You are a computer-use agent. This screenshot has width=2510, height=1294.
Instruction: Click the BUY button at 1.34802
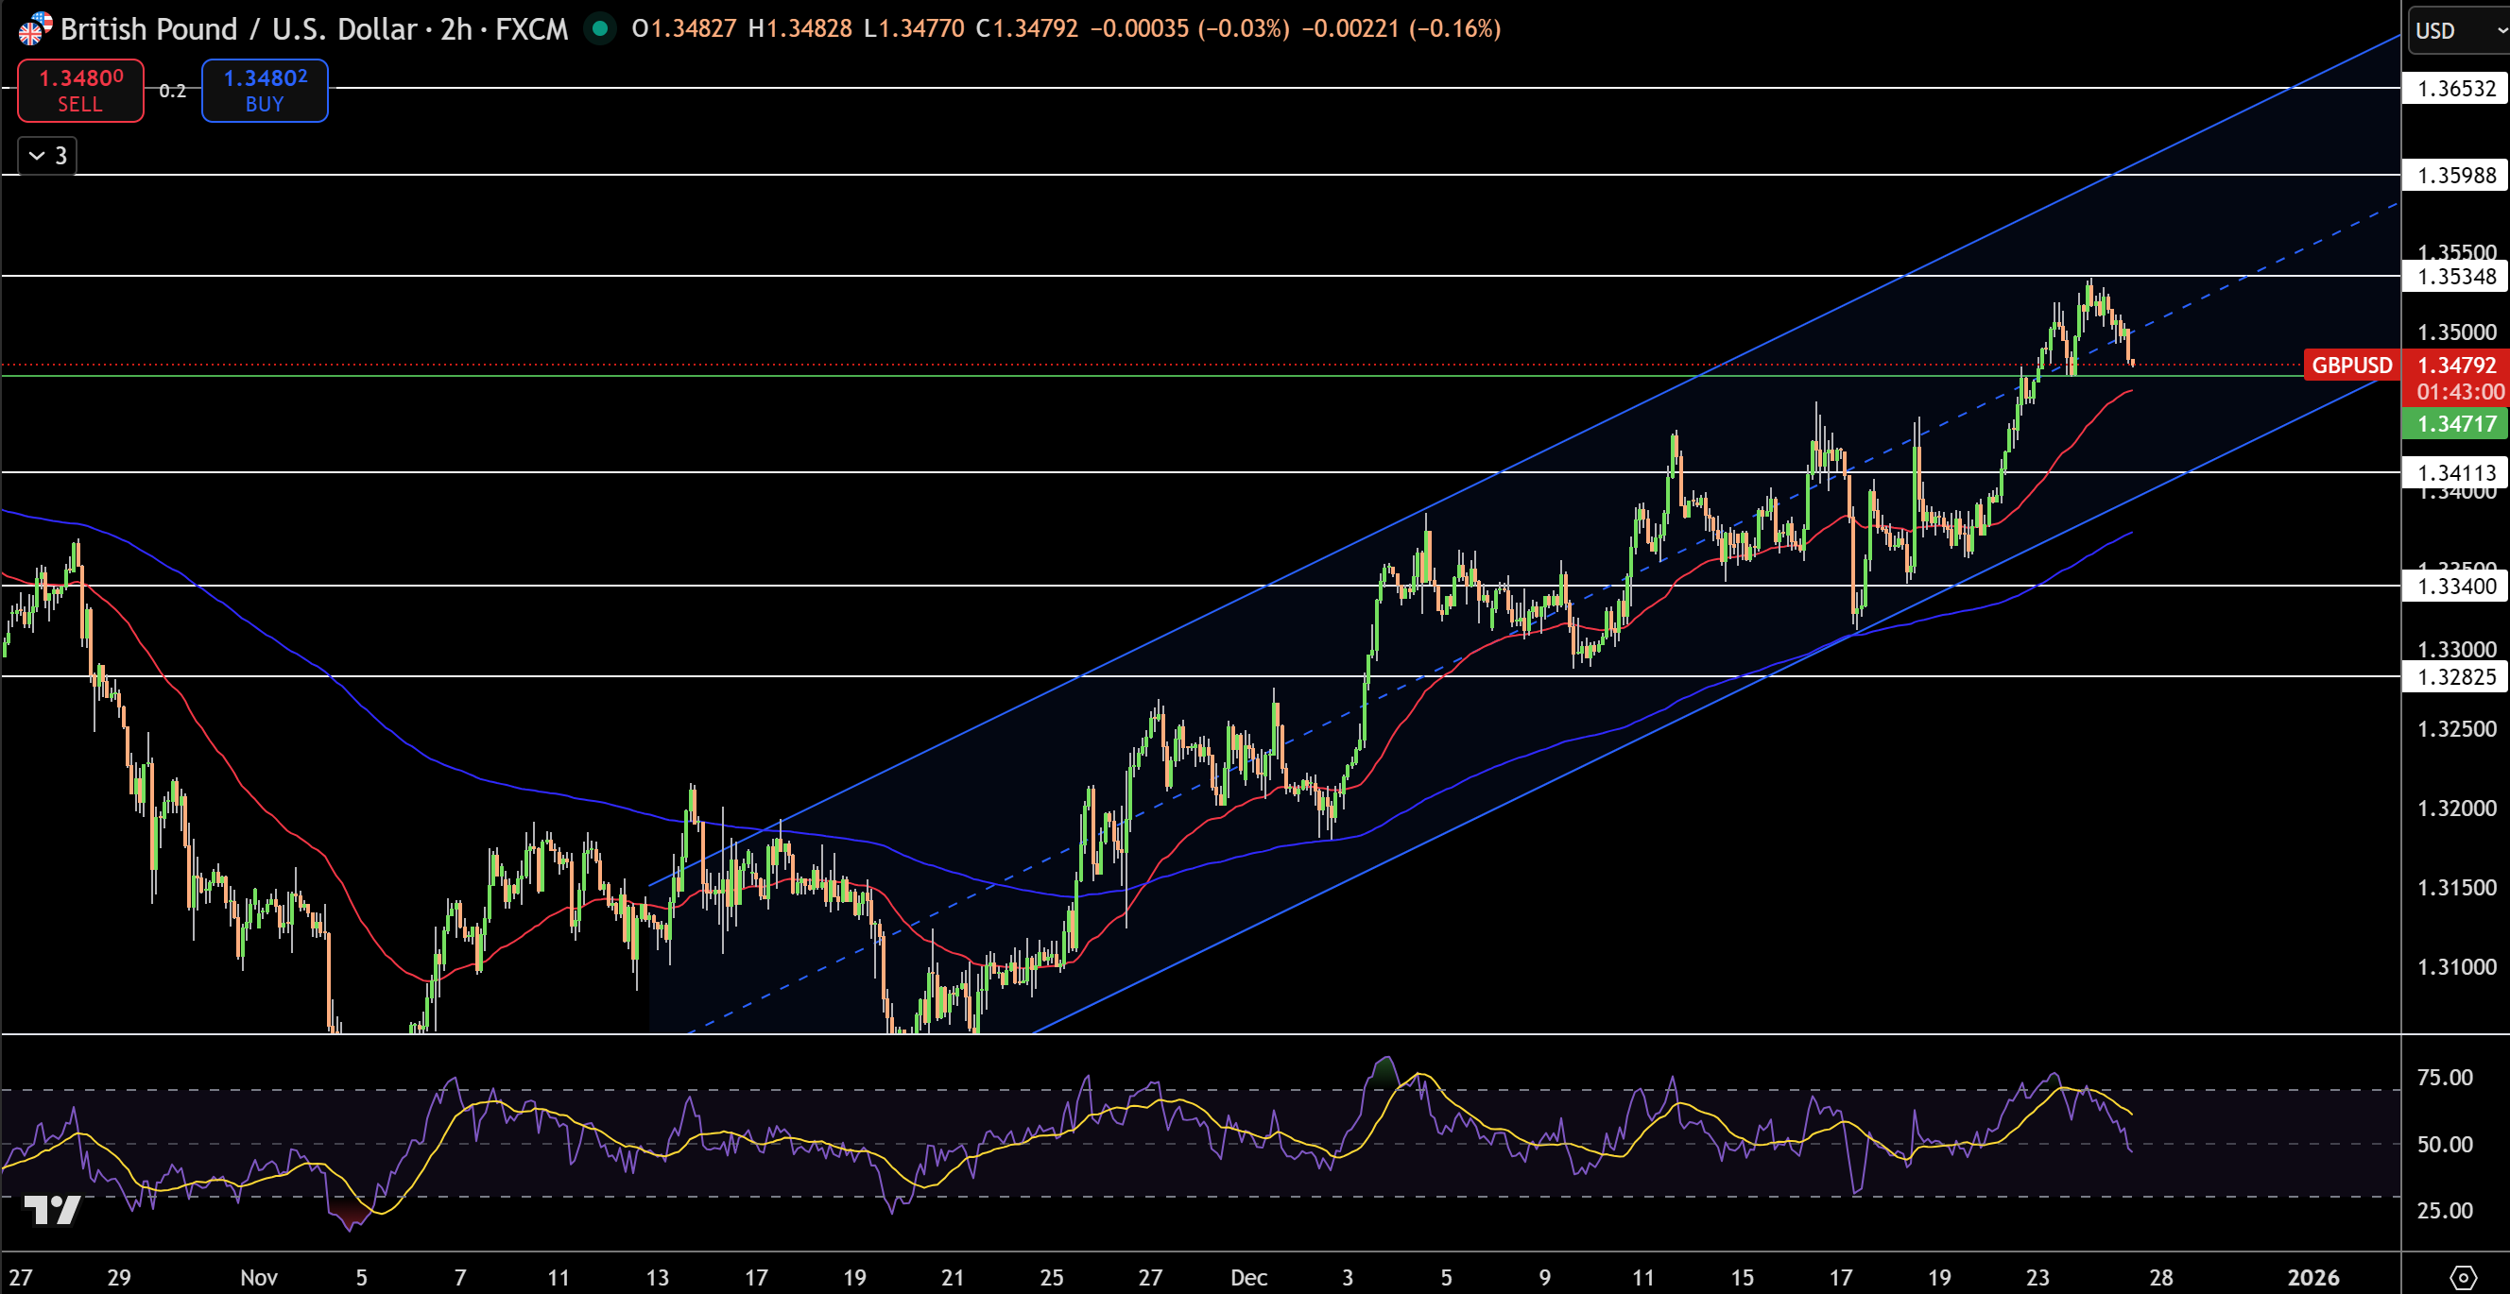point(263,90)
